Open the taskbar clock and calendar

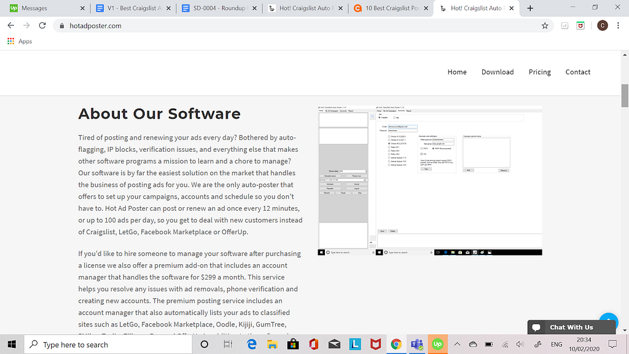pos(584,344)
